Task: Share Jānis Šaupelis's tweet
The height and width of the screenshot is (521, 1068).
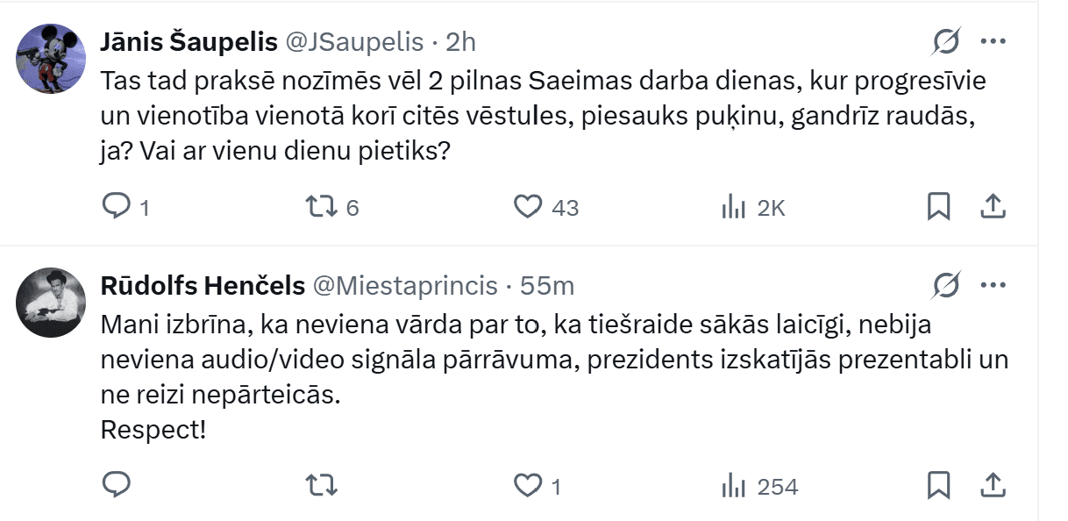Action: point(992,207)
